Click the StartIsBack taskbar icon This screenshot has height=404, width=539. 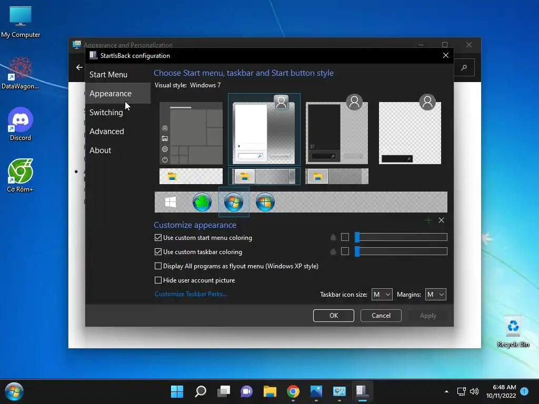pos(362,391)
